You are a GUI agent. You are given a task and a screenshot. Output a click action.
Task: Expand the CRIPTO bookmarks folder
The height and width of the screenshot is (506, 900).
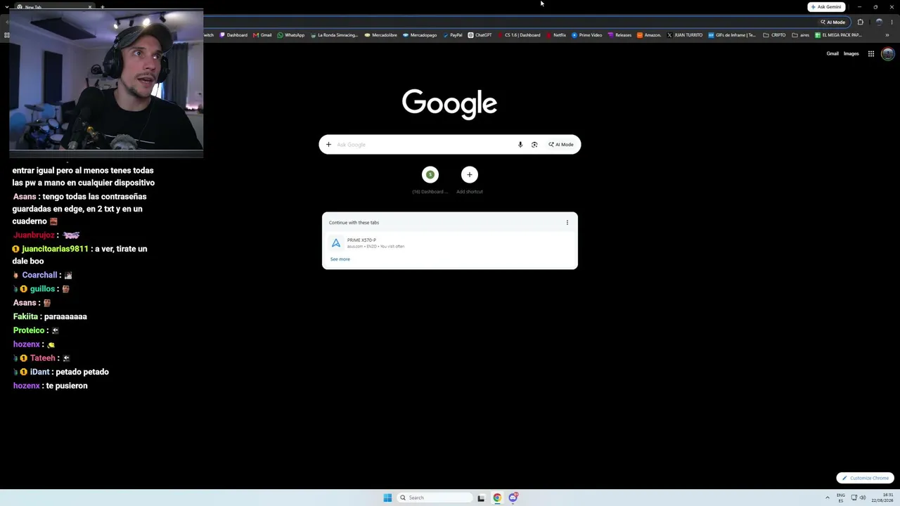point(774,35)
